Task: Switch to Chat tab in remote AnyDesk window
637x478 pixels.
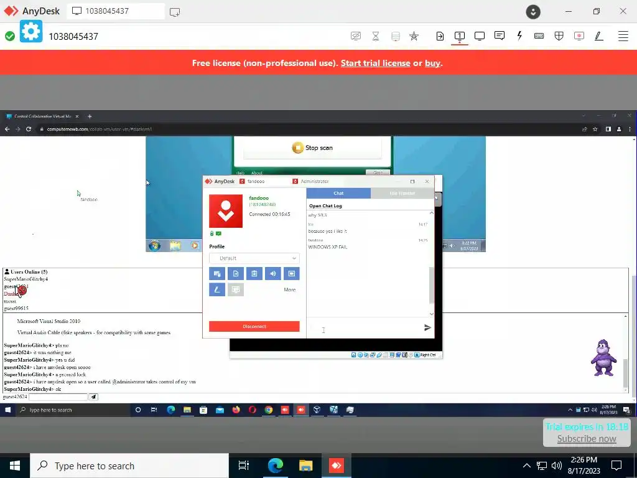Action: 338,193
